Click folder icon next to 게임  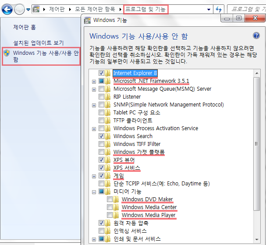point(107,176)
